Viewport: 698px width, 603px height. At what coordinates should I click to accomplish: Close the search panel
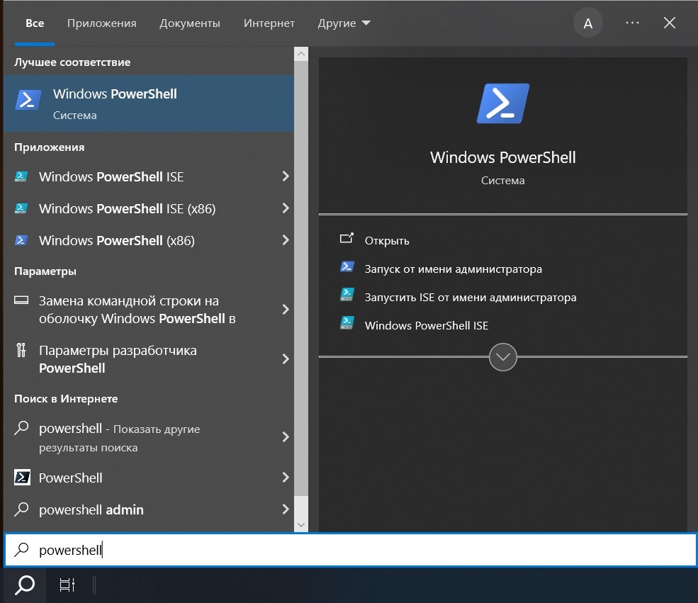670,23
